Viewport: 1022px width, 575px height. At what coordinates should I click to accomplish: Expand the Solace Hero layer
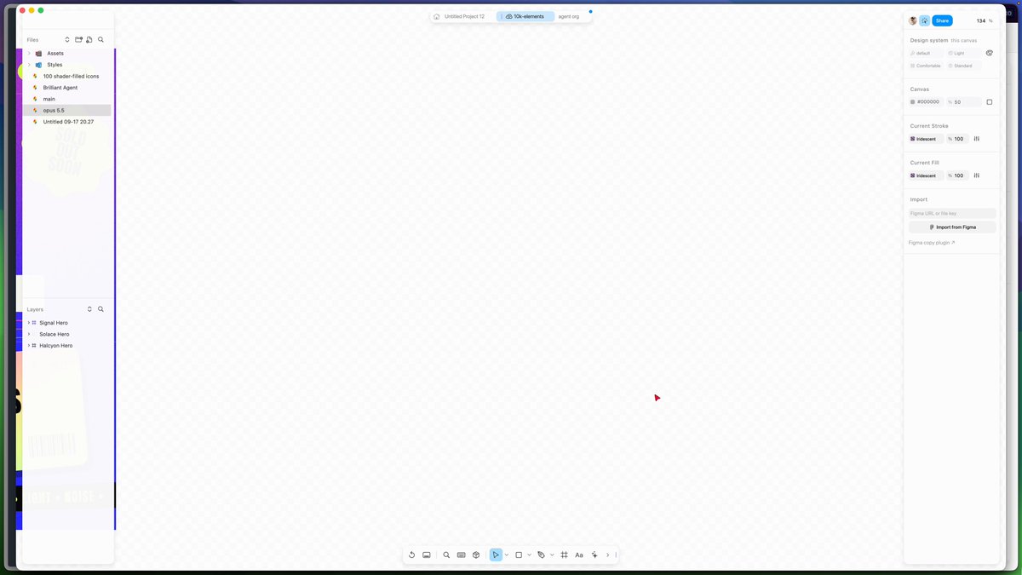pyautogui.click(x=29, y=334)
